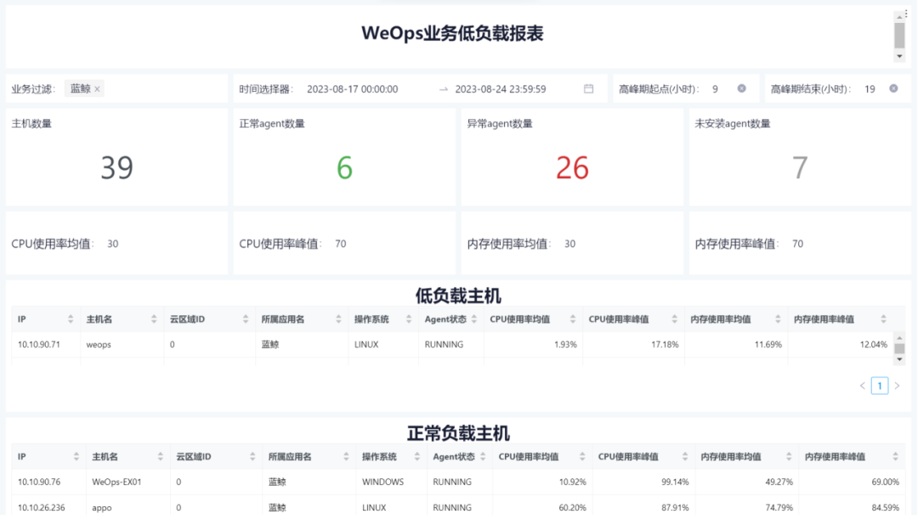Click the end date 2023-08-24 23:59:59 field
The width and height of the screenshot is (918, 525).
(x=501, y=89)
